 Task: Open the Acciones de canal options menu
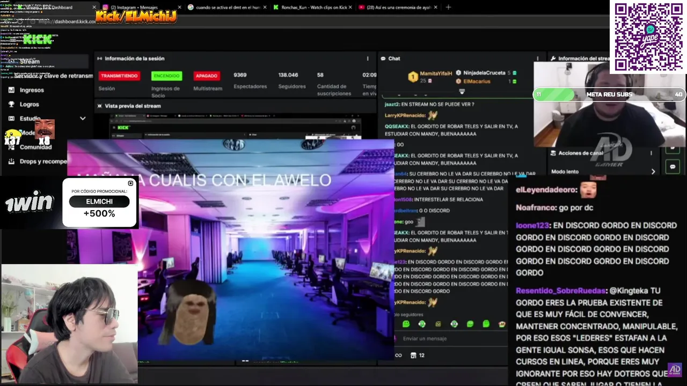651,153
